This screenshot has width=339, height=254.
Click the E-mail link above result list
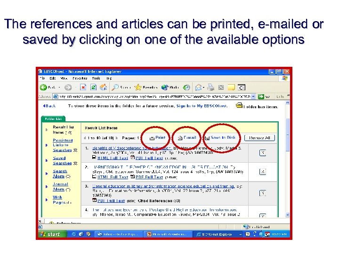187,138
